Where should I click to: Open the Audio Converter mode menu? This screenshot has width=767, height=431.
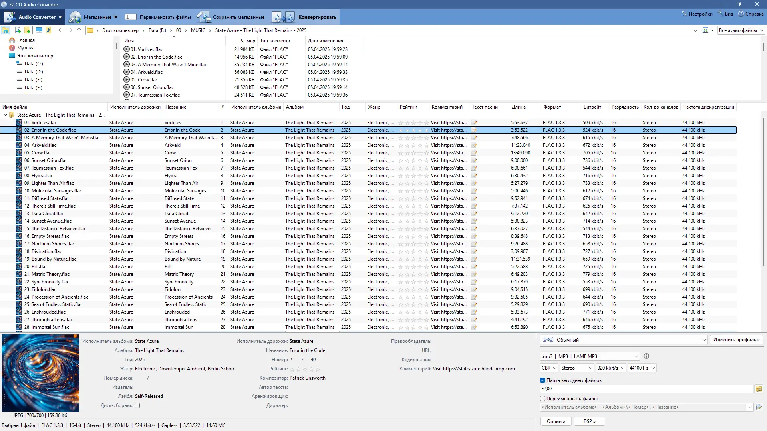[34, 17]
